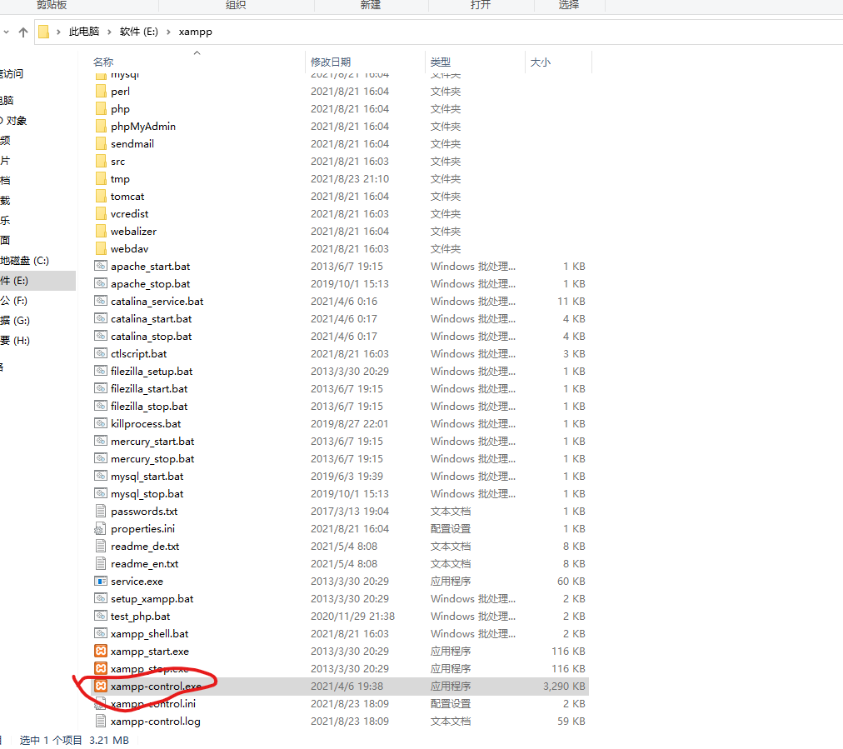The image size is (843, 749).
Task: Select the file named catalina_stop.bat
Action: point(151,336)
